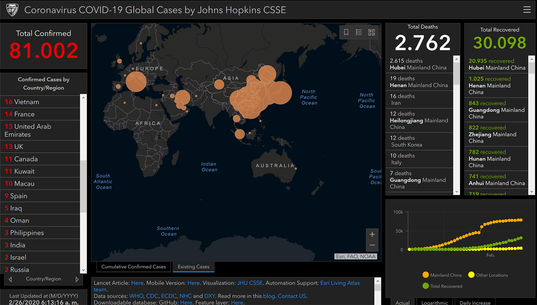
Task: Click the Zhejiang 822 recovered entry
Action: point(497,134)
